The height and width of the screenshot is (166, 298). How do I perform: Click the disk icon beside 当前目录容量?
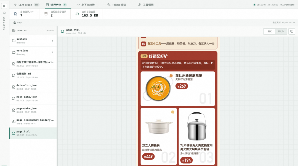77,14
